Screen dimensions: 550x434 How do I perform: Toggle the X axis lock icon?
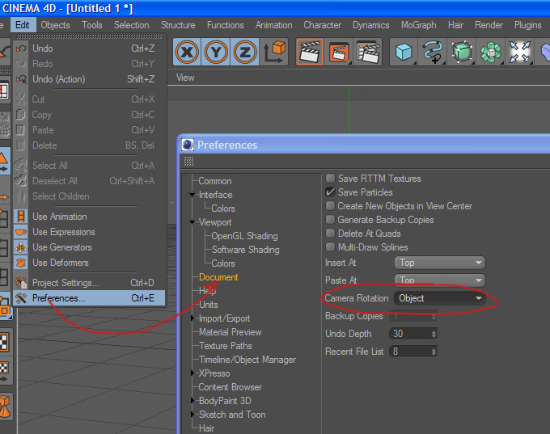click(187, 53)
